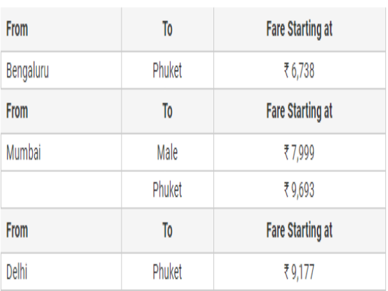Select the ₹9,693 fare
Image resolution: width=388 pixels, height=291 pixels.
pyautogui.click(x=299, y=190)
